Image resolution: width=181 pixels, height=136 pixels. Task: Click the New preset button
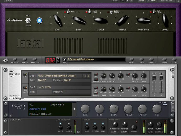141,60
